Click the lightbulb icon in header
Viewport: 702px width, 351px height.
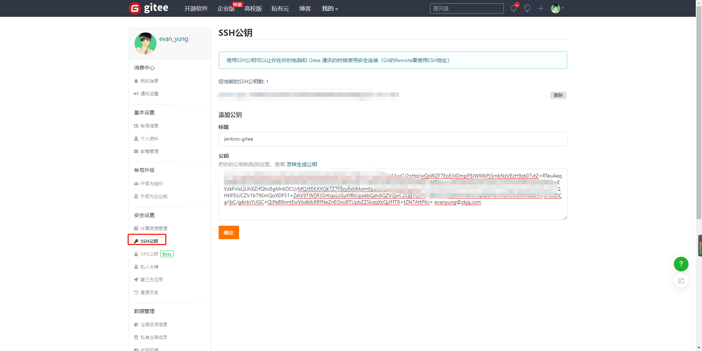(527, 8)
